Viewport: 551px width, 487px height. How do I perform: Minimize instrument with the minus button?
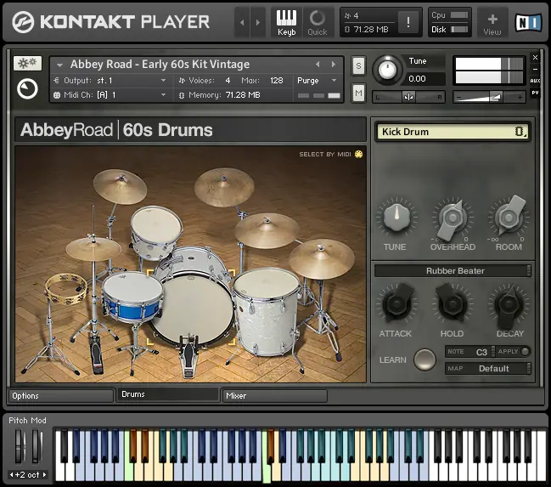click(535, 70)
